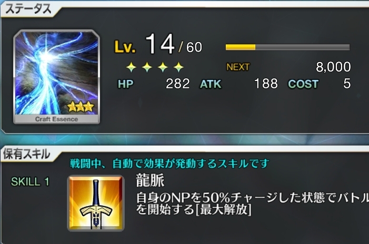
Task: Tap the level number 14
Action: [160, 44]
